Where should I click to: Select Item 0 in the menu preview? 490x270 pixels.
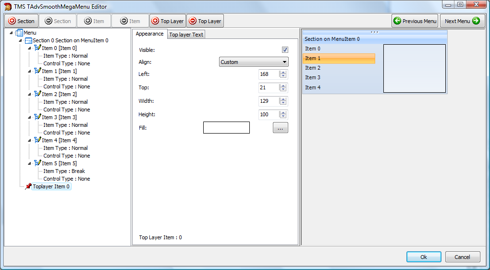tap(339, 49)
